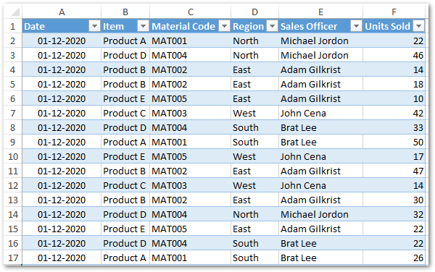The height and width of the screenshot is (272, 435).
Task: Select Product D in row 16
Action: coord(125,243)
